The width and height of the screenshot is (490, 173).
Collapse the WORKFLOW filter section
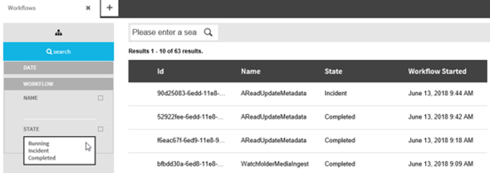pyautogui.click(x=58, y=84)
